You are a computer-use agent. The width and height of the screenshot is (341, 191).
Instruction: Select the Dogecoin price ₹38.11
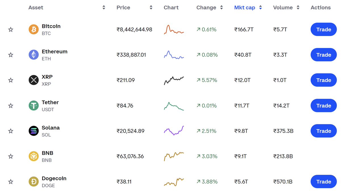(x=124, y=182)
